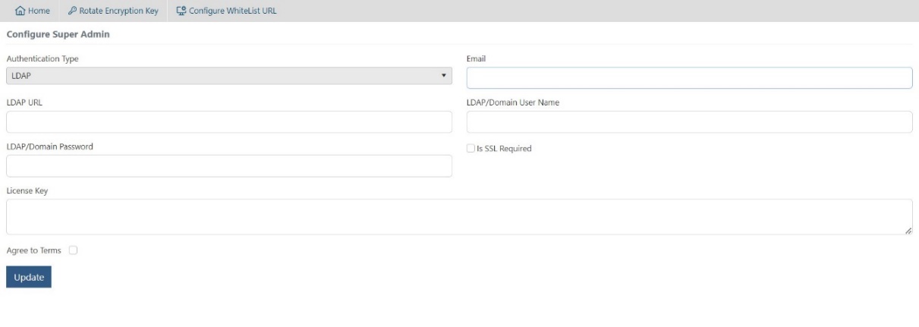Go to Configure WhiteList URL
The image size is (919, 327).
point(226,11)
